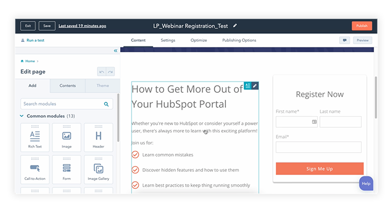Click the Email input field
Image resolution: width=392 pixels, height=212 pixels.
click(x=319, y=147)
